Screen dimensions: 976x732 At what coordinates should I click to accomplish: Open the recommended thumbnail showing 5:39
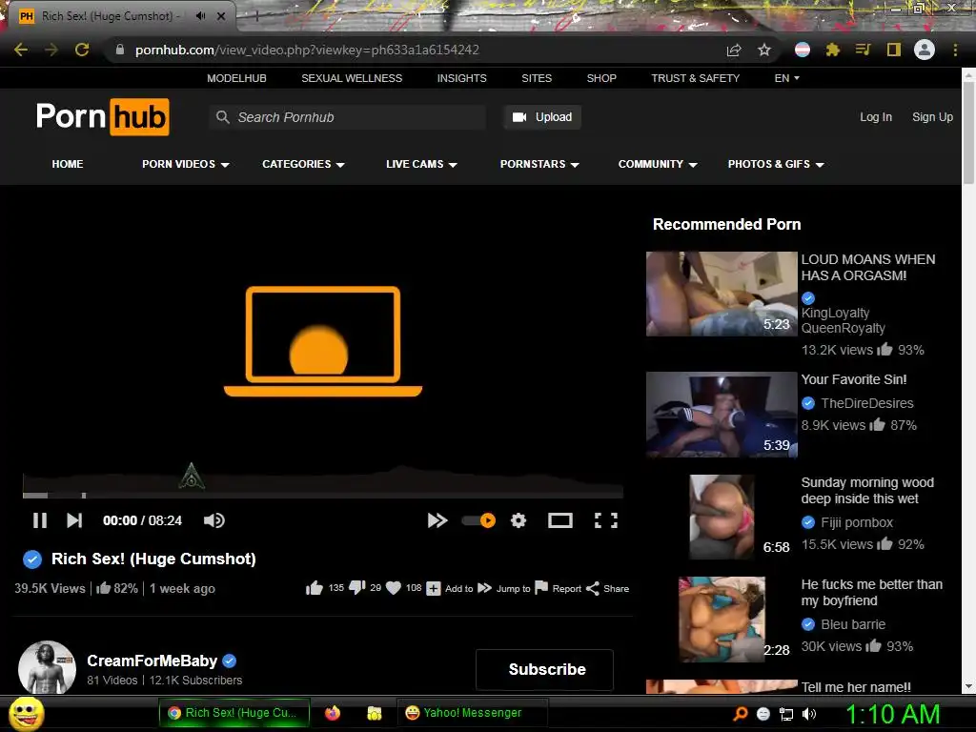[x=722, y=415]
